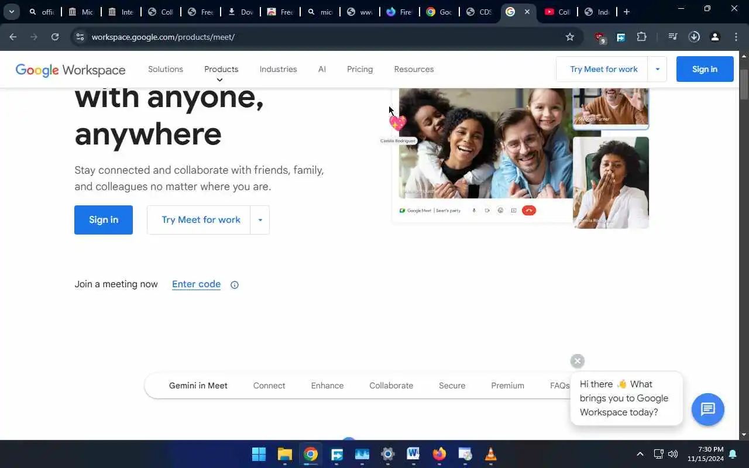Click the Chrome icon in the taskbar

pos(311,454)
